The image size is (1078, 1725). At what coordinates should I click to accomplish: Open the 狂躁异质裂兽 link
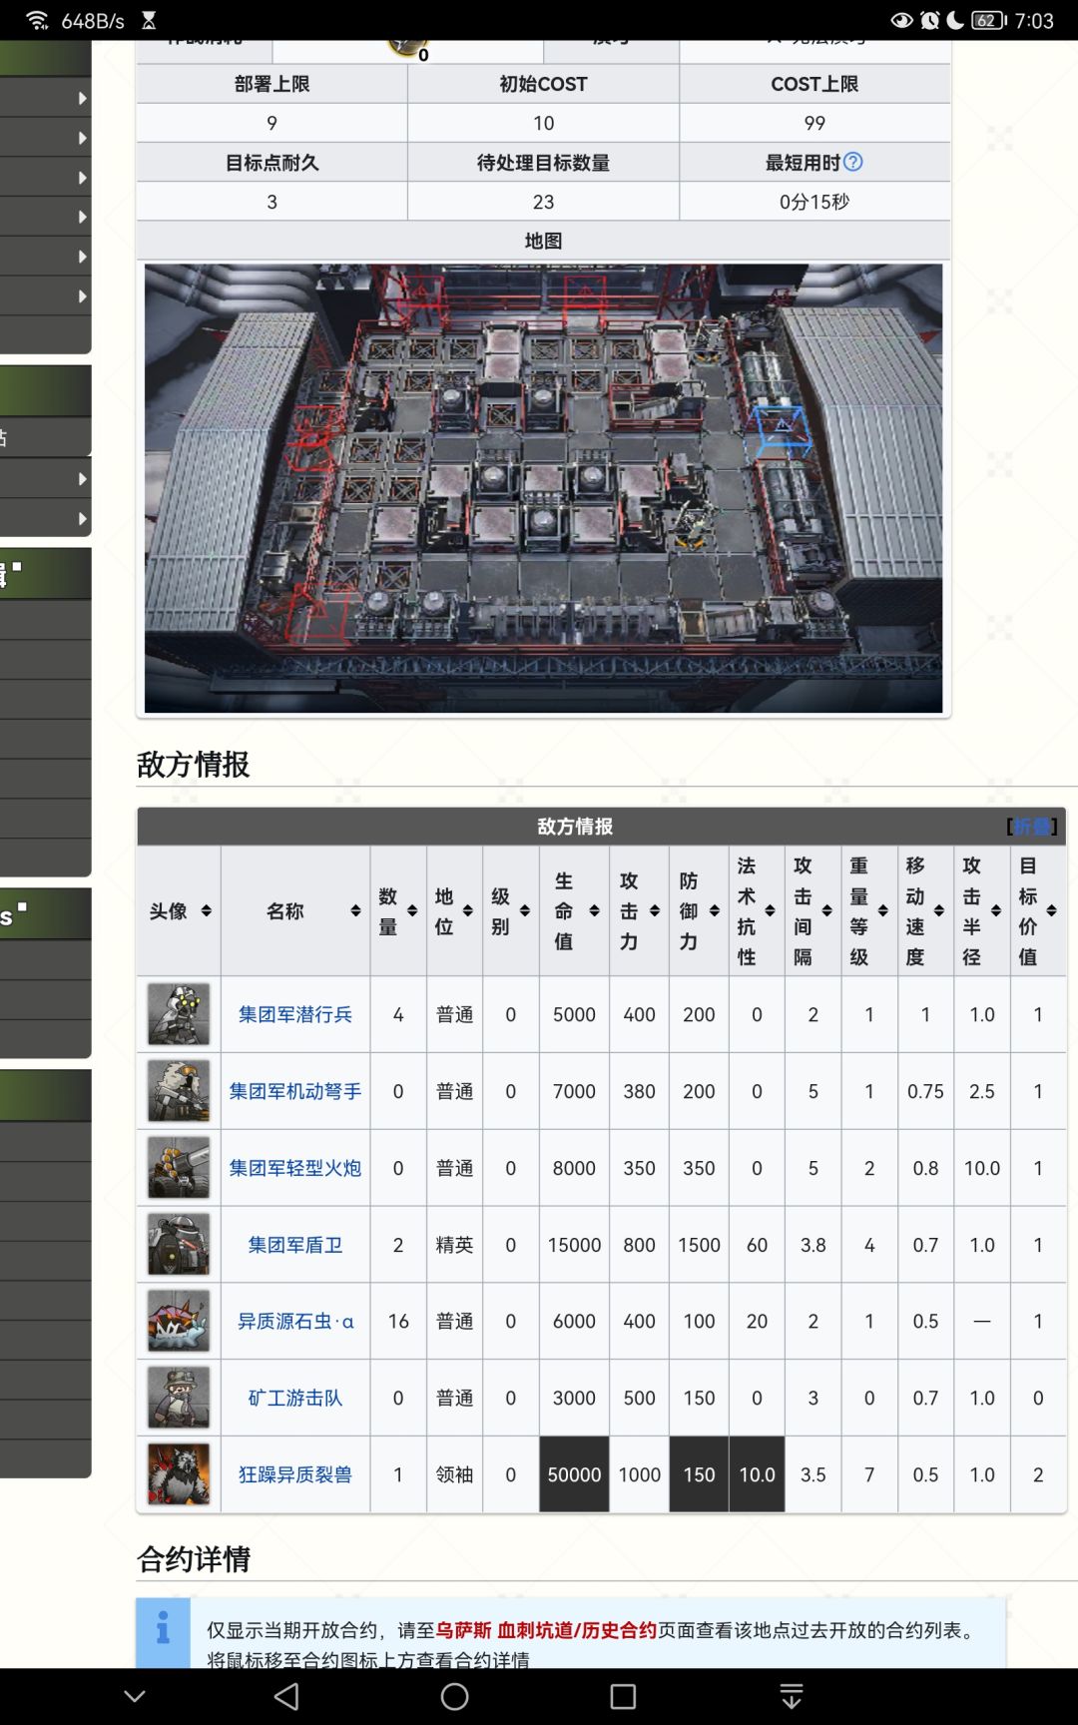[x=295, y=1474]
